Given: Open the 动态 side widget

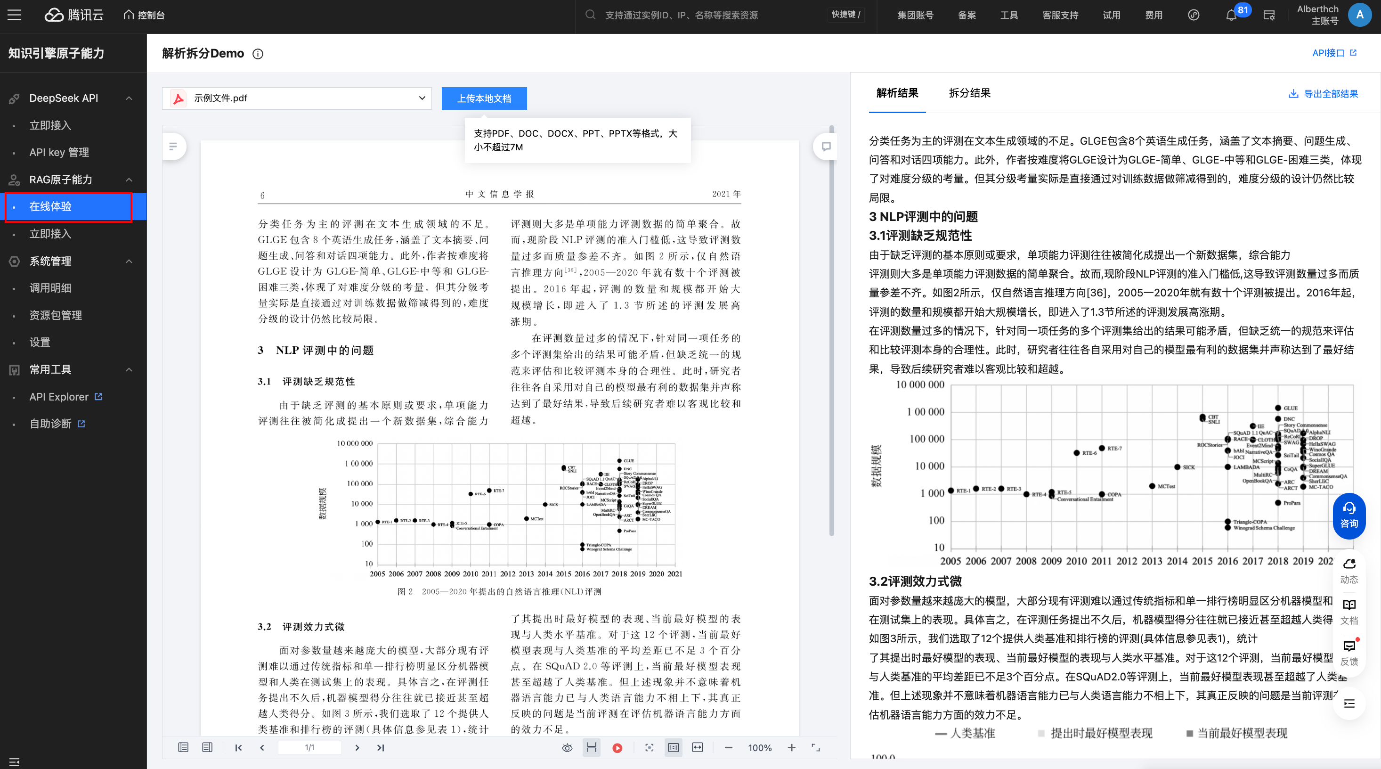Looking at the screenshot, I should (x=1349, y=571).
